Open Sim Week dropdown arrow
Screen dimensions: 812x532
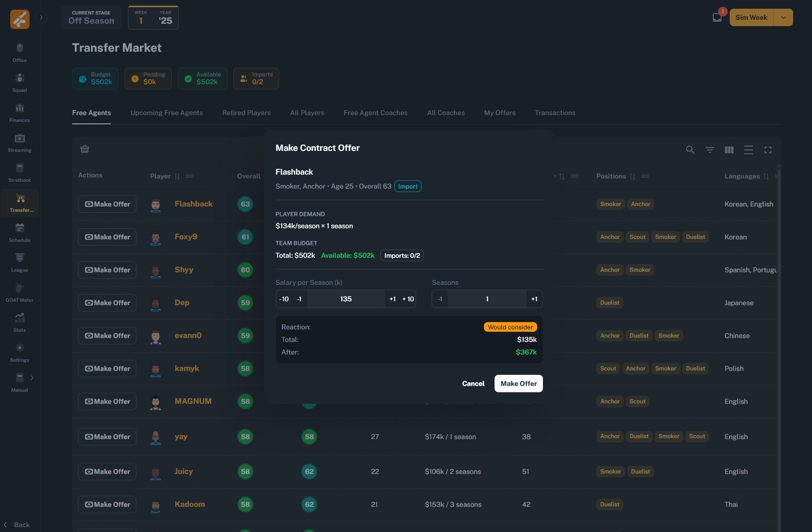point(783,17)
